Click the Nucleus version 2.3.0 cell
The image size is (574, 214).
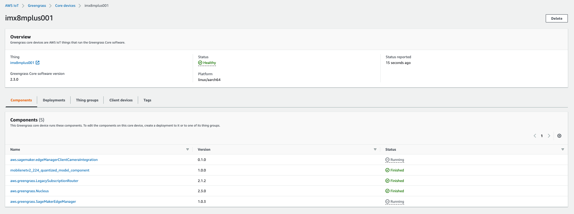tap(202, 191)
